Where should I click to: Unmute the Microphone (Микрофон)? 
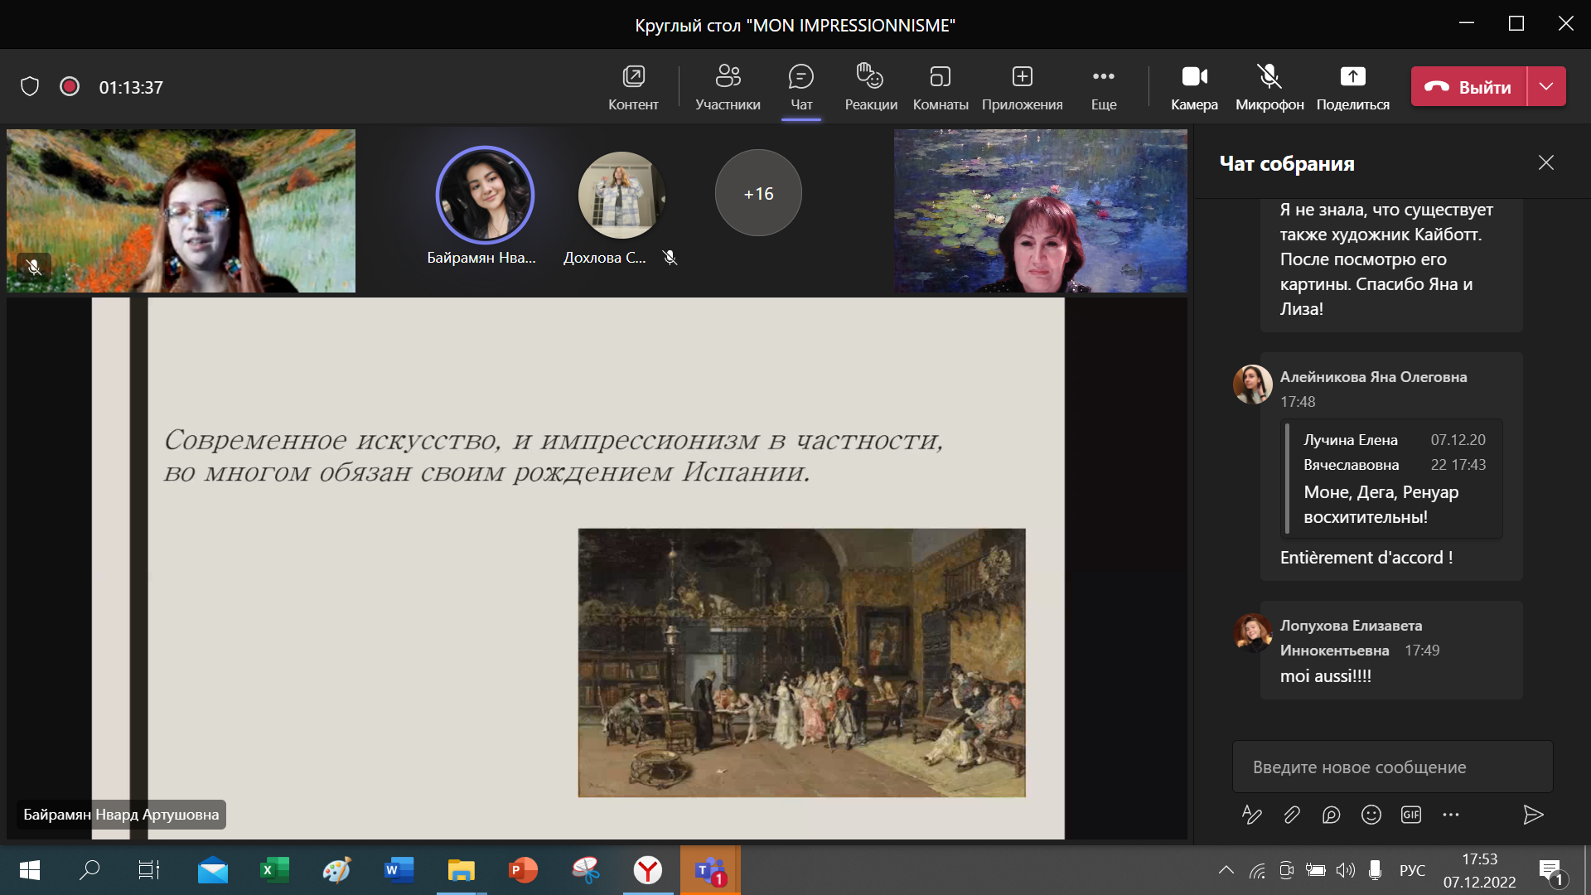1269,86
